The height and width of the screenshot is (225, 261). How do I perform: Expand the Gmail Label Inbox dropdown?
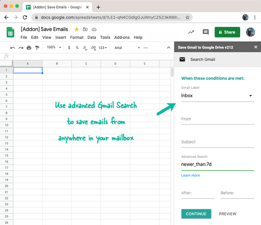pos(217,95)
